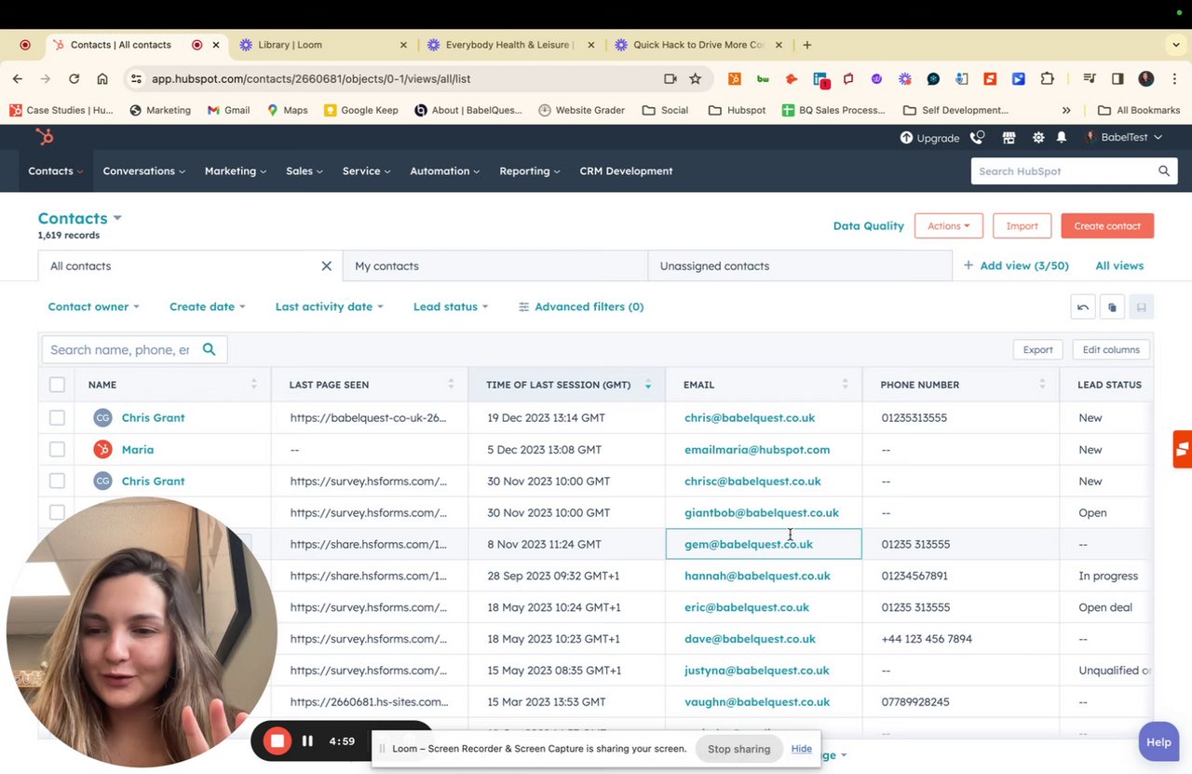Reload the page
The height and width of the screenshot is (774, 1192).
(x=74, y=79)
